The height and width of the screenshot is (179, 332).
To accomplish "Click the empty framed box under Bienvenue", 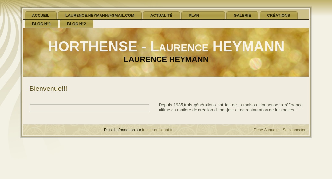I will pos(89,108).
